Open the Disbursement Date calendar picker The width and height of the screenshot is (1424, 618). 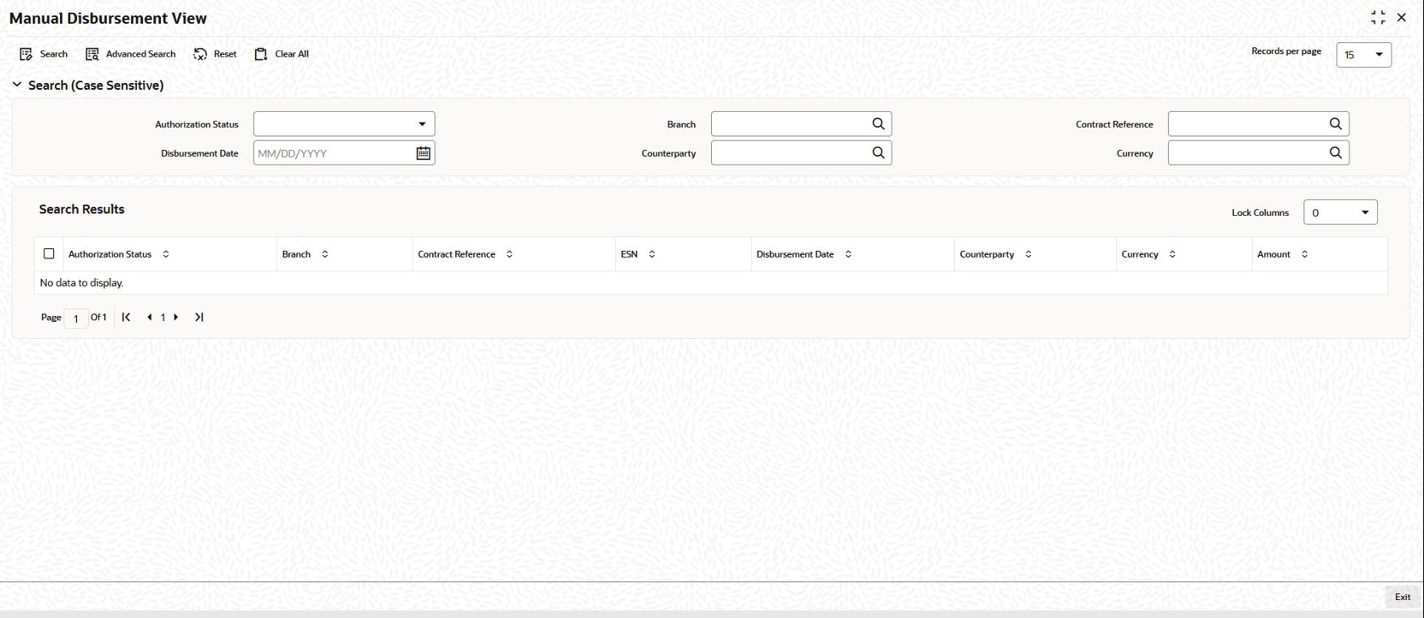[x=423, y=153]
